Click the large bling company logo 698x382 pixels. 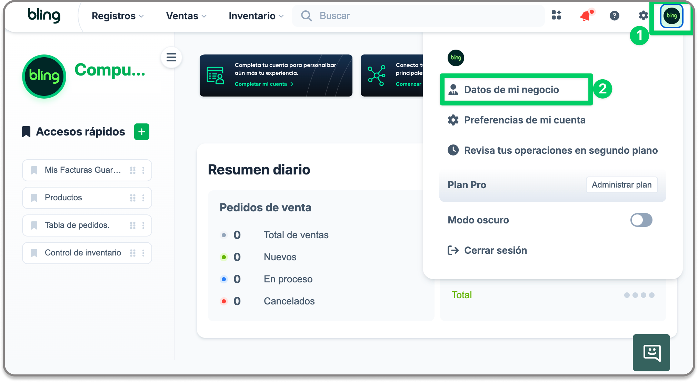[x=44, y=76]
